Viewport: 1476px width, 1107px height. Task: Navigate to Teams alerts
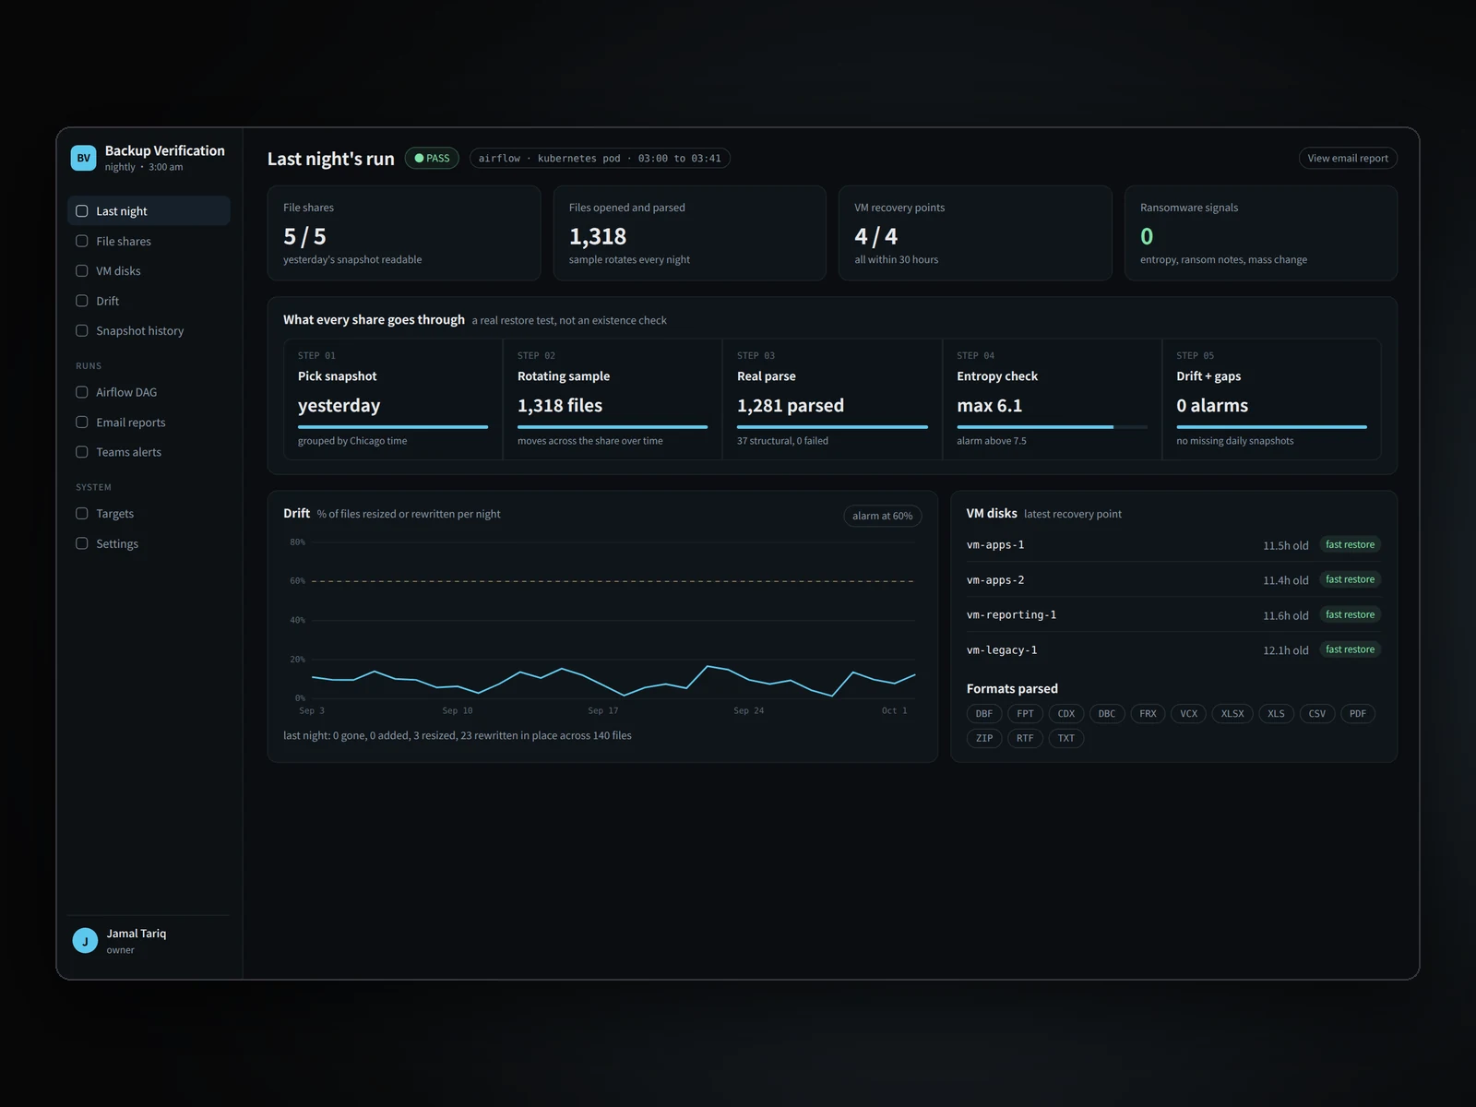[149, 452]
